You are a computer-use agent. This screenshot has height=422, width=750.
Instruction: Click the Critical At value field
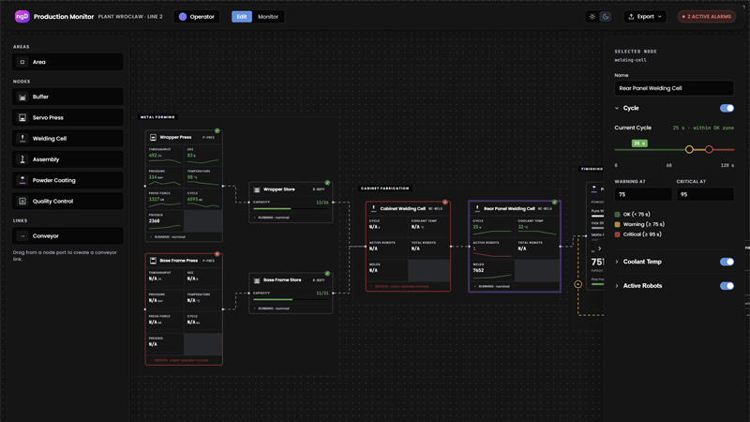705,194
